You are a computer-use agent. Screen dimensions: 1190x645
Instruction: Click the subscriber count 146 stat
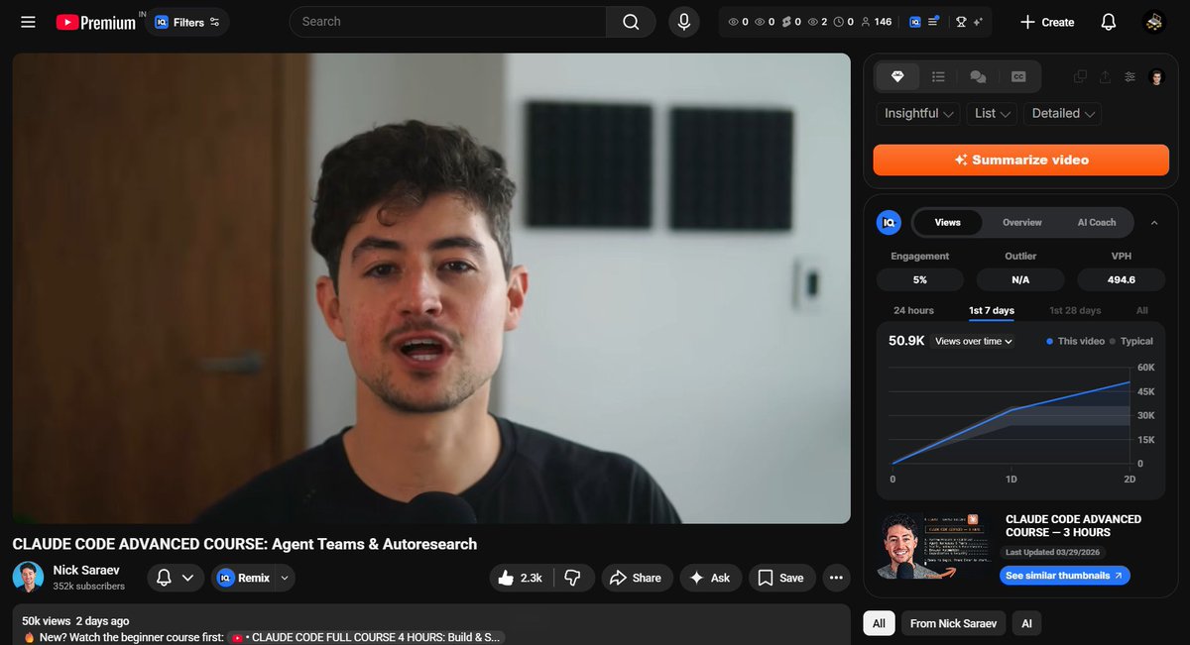[876, 22]
